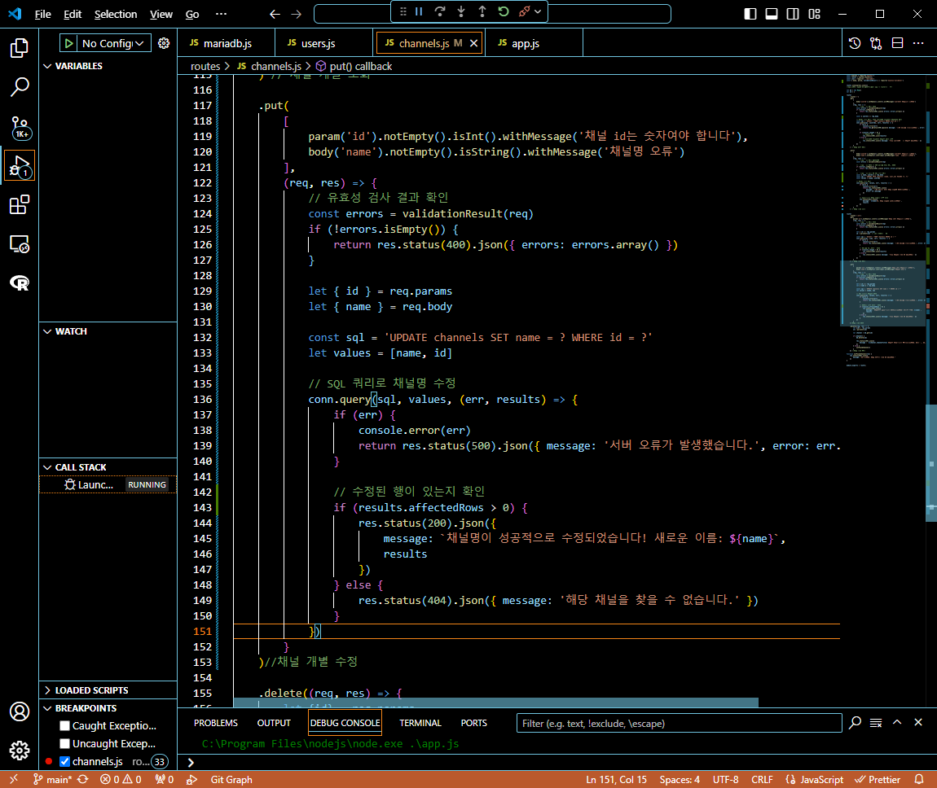This screenshot has height=788, width=937.
Task: Open the File menu
Action: [43, 14]
